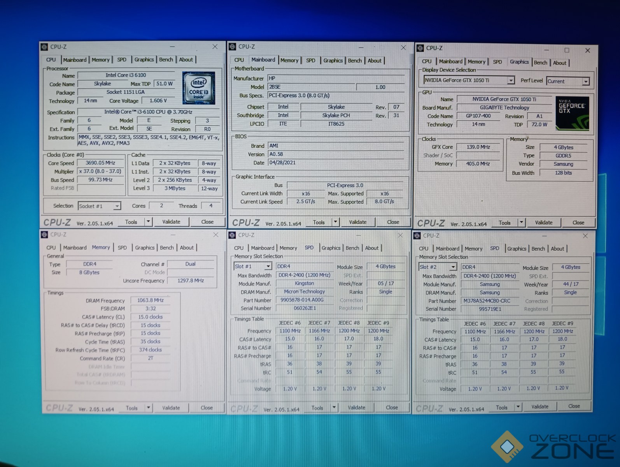The height and width of the screenshot is (467, 620).
Task: Expand Tools arrow in the Memory timings window
Action: 148,408
